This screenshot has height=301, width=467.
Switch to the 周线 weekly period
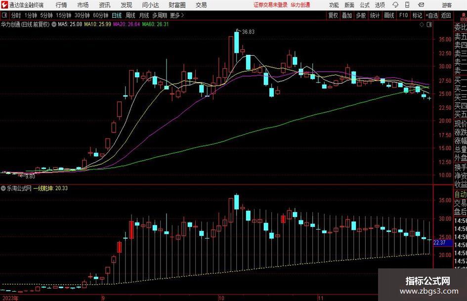(130, 15)
